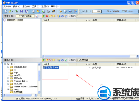139x101 pixels.
Task: Click the 不可引导光盘 button
Action: (x=25, y=16)
